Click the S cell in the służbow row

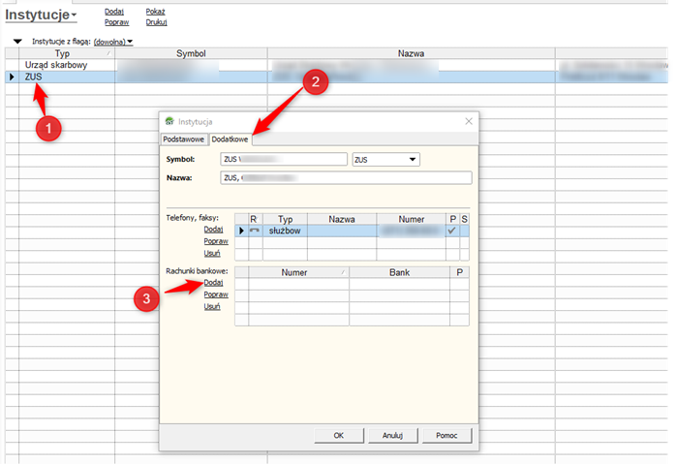point(464,231)
